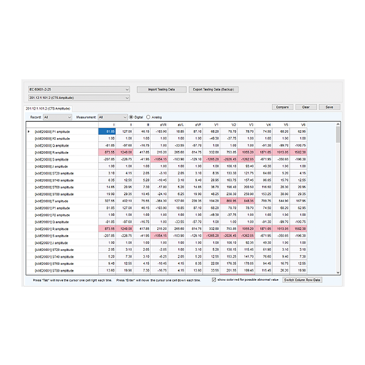Screen dimensions: 365x365
Task: Select row label [ANE20000] ST60 amplitude
Action: click(54, 187)
